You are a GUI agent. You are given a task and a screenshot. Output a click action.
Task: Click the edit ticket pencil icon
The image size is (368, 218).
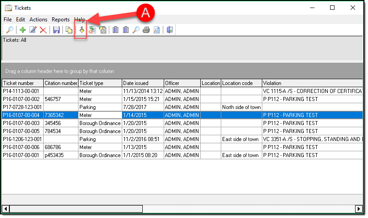pyautogui.click(x=33, y=30)
